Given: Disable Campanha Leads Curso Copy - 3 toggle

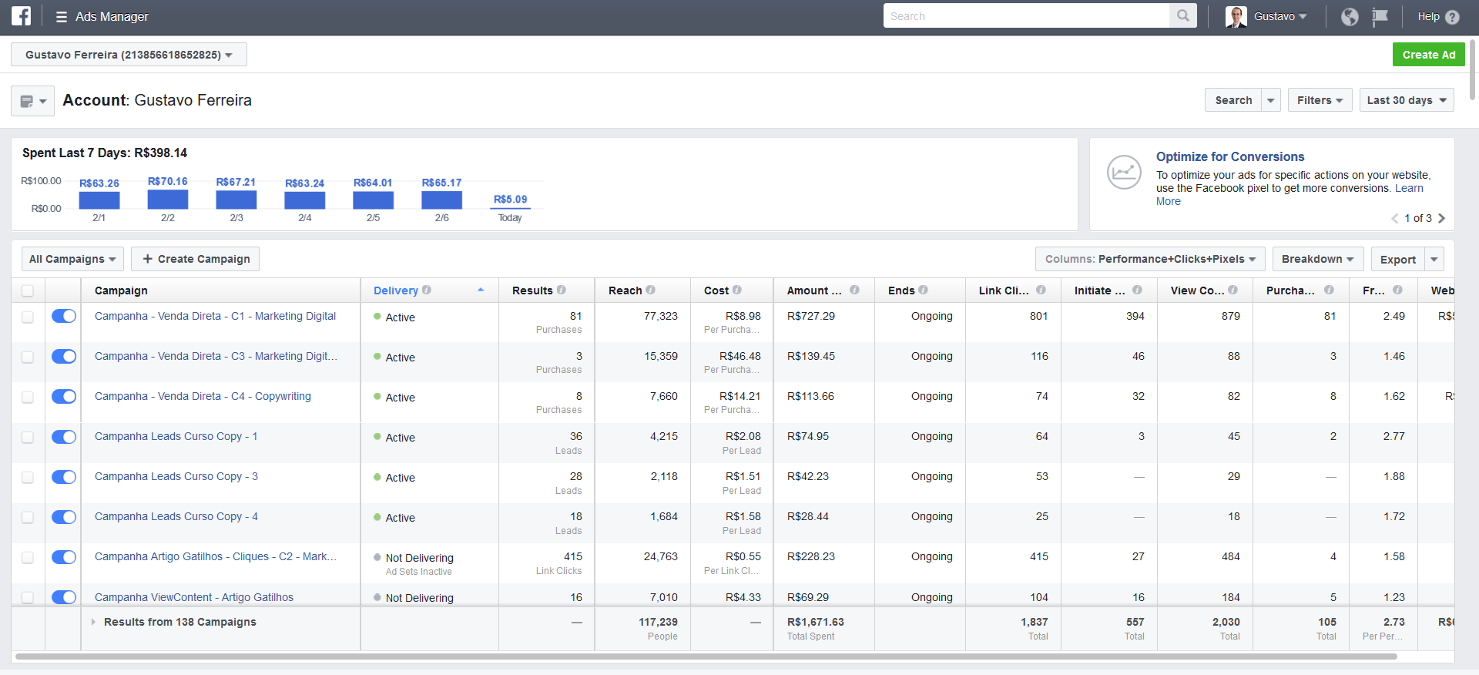Looking at the screenshot, I should click(64, 476).
